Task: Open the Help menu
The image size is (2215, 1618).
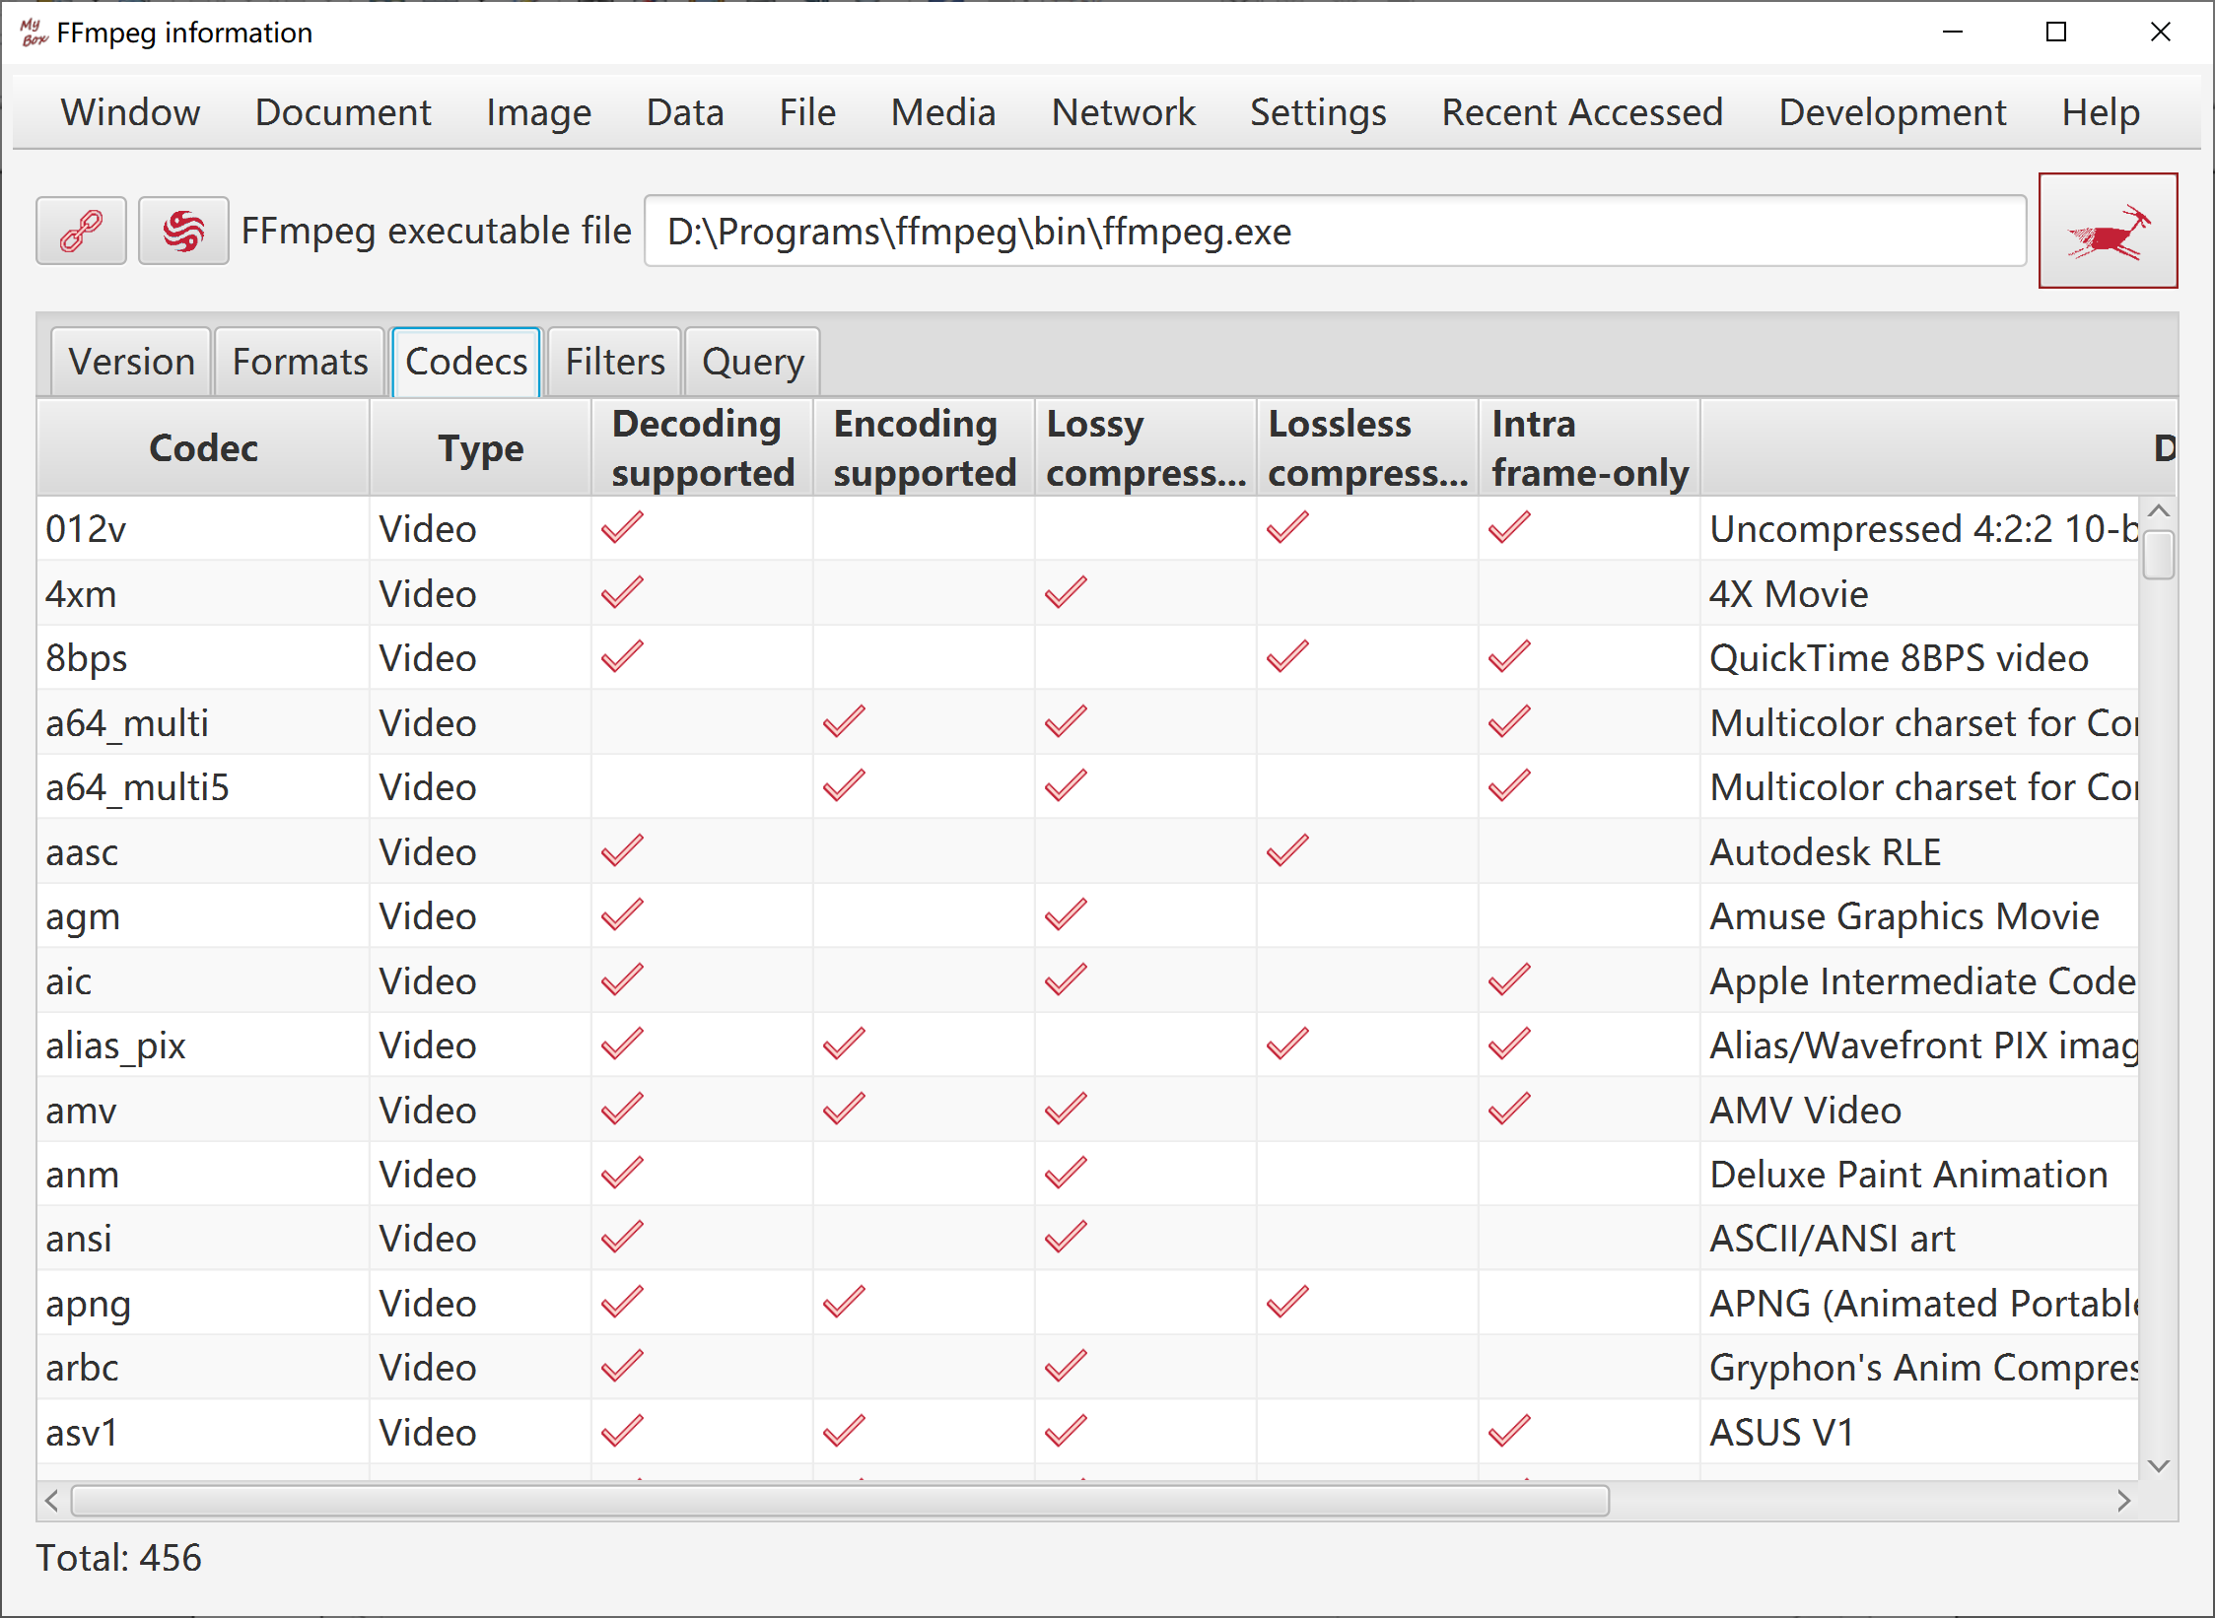Action: click(x=2101, y=112)
